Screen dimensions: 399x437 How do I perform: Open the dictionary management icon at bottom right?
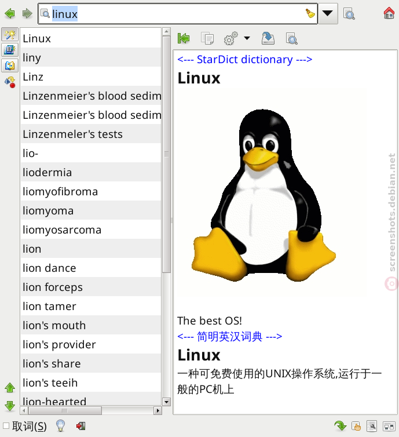(x=389, y=426)
